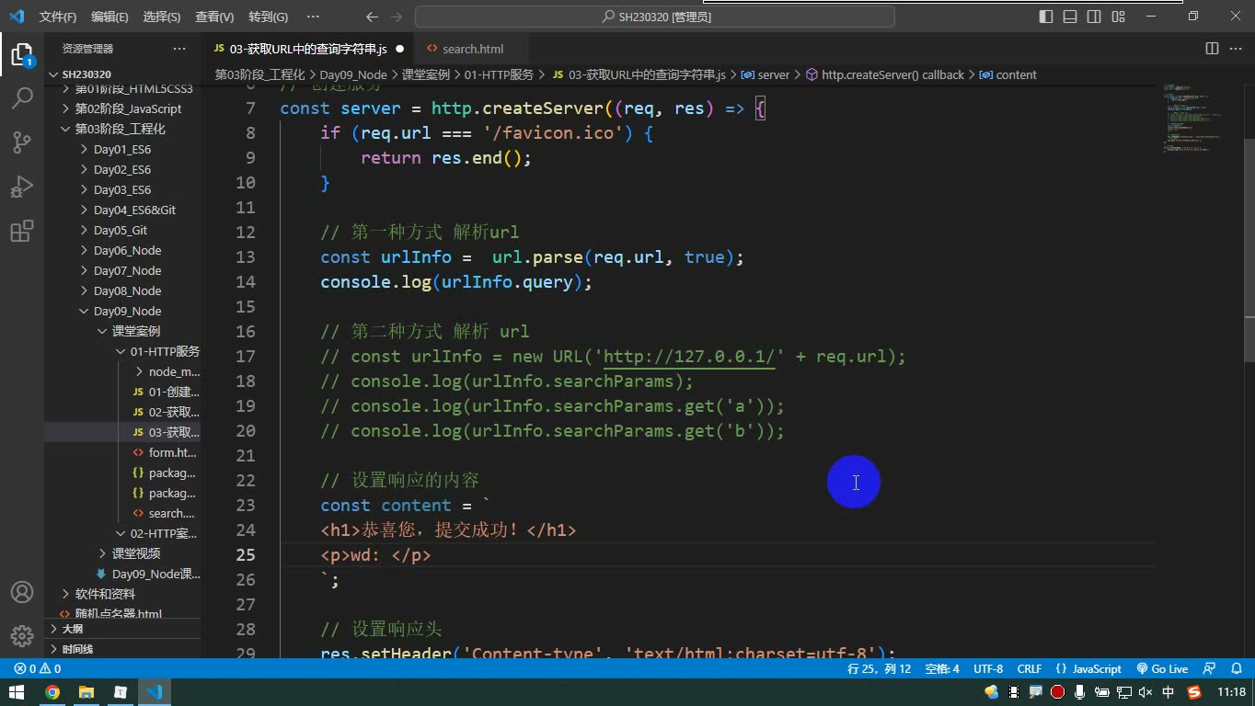This screenshot has height=706, width=1255.
Task: Open the Accounts icon in the activity bar
Action: click(21, 592)
